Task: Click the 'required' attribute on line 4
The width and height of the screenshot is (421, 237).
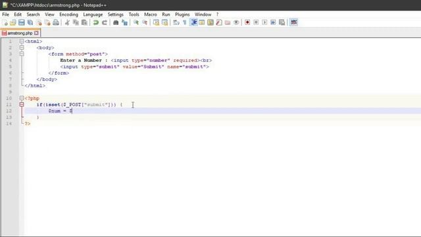Action: 185,61
